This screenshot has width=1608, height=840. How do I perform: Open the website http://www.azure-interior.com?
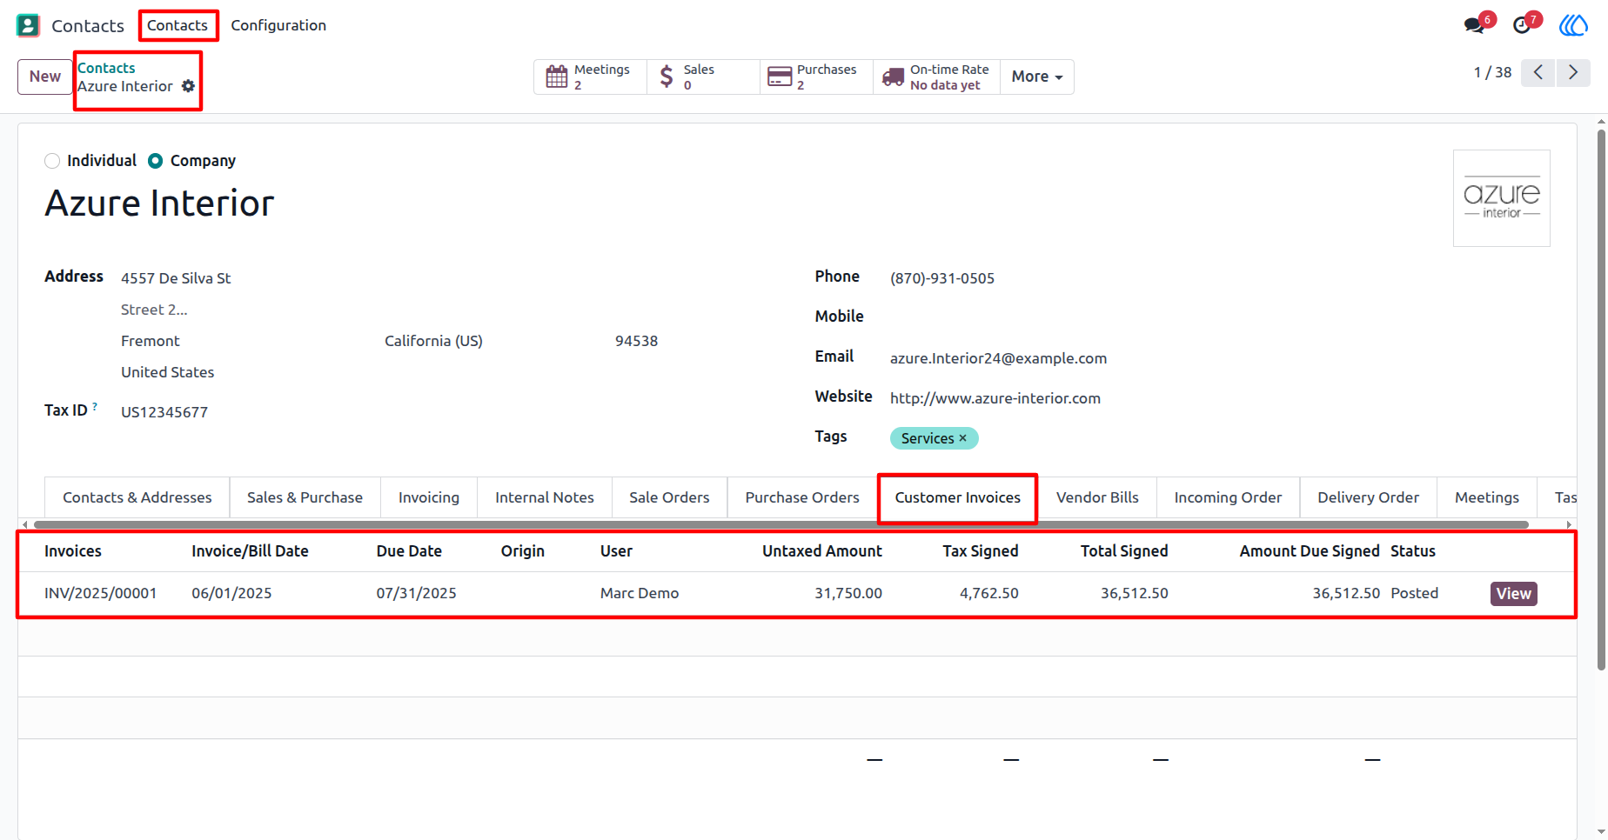tap(995, 398)
